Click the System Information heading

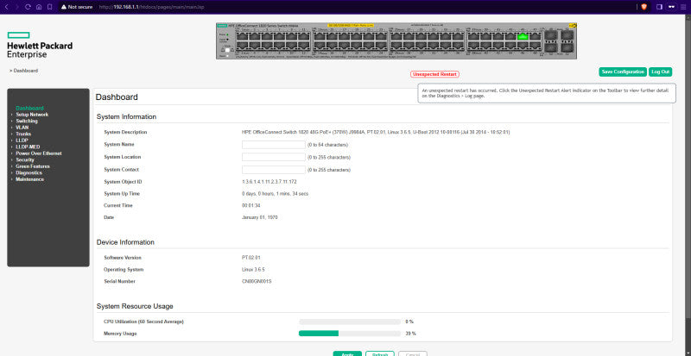pos(126,117)
